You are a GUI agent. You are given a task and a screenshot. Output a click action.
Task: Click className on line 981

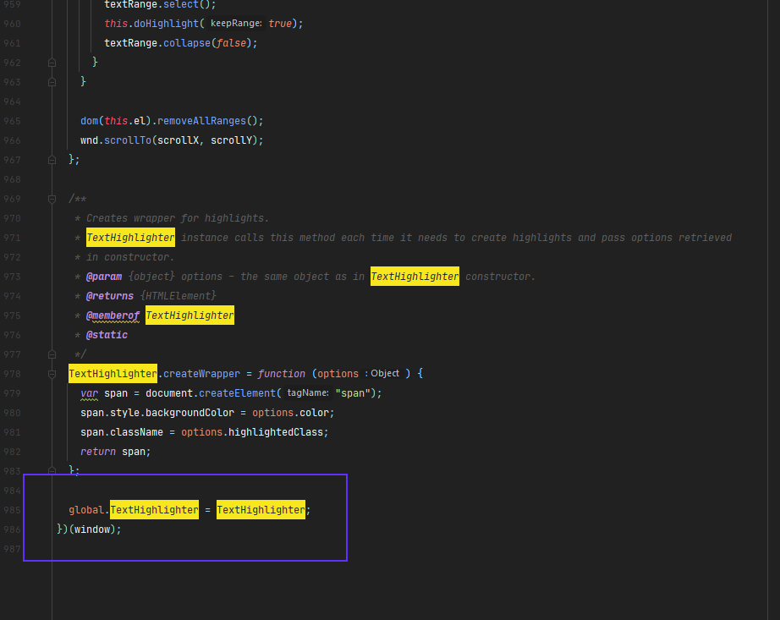point(137,432)
